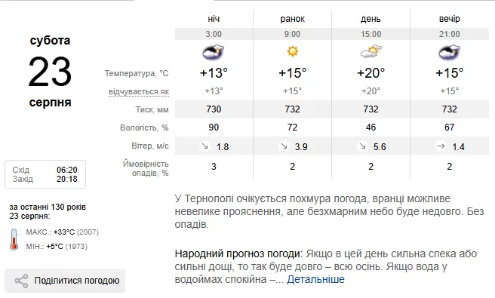
Task: Click the відчувається як dotted label
Action: pos(139,91)
